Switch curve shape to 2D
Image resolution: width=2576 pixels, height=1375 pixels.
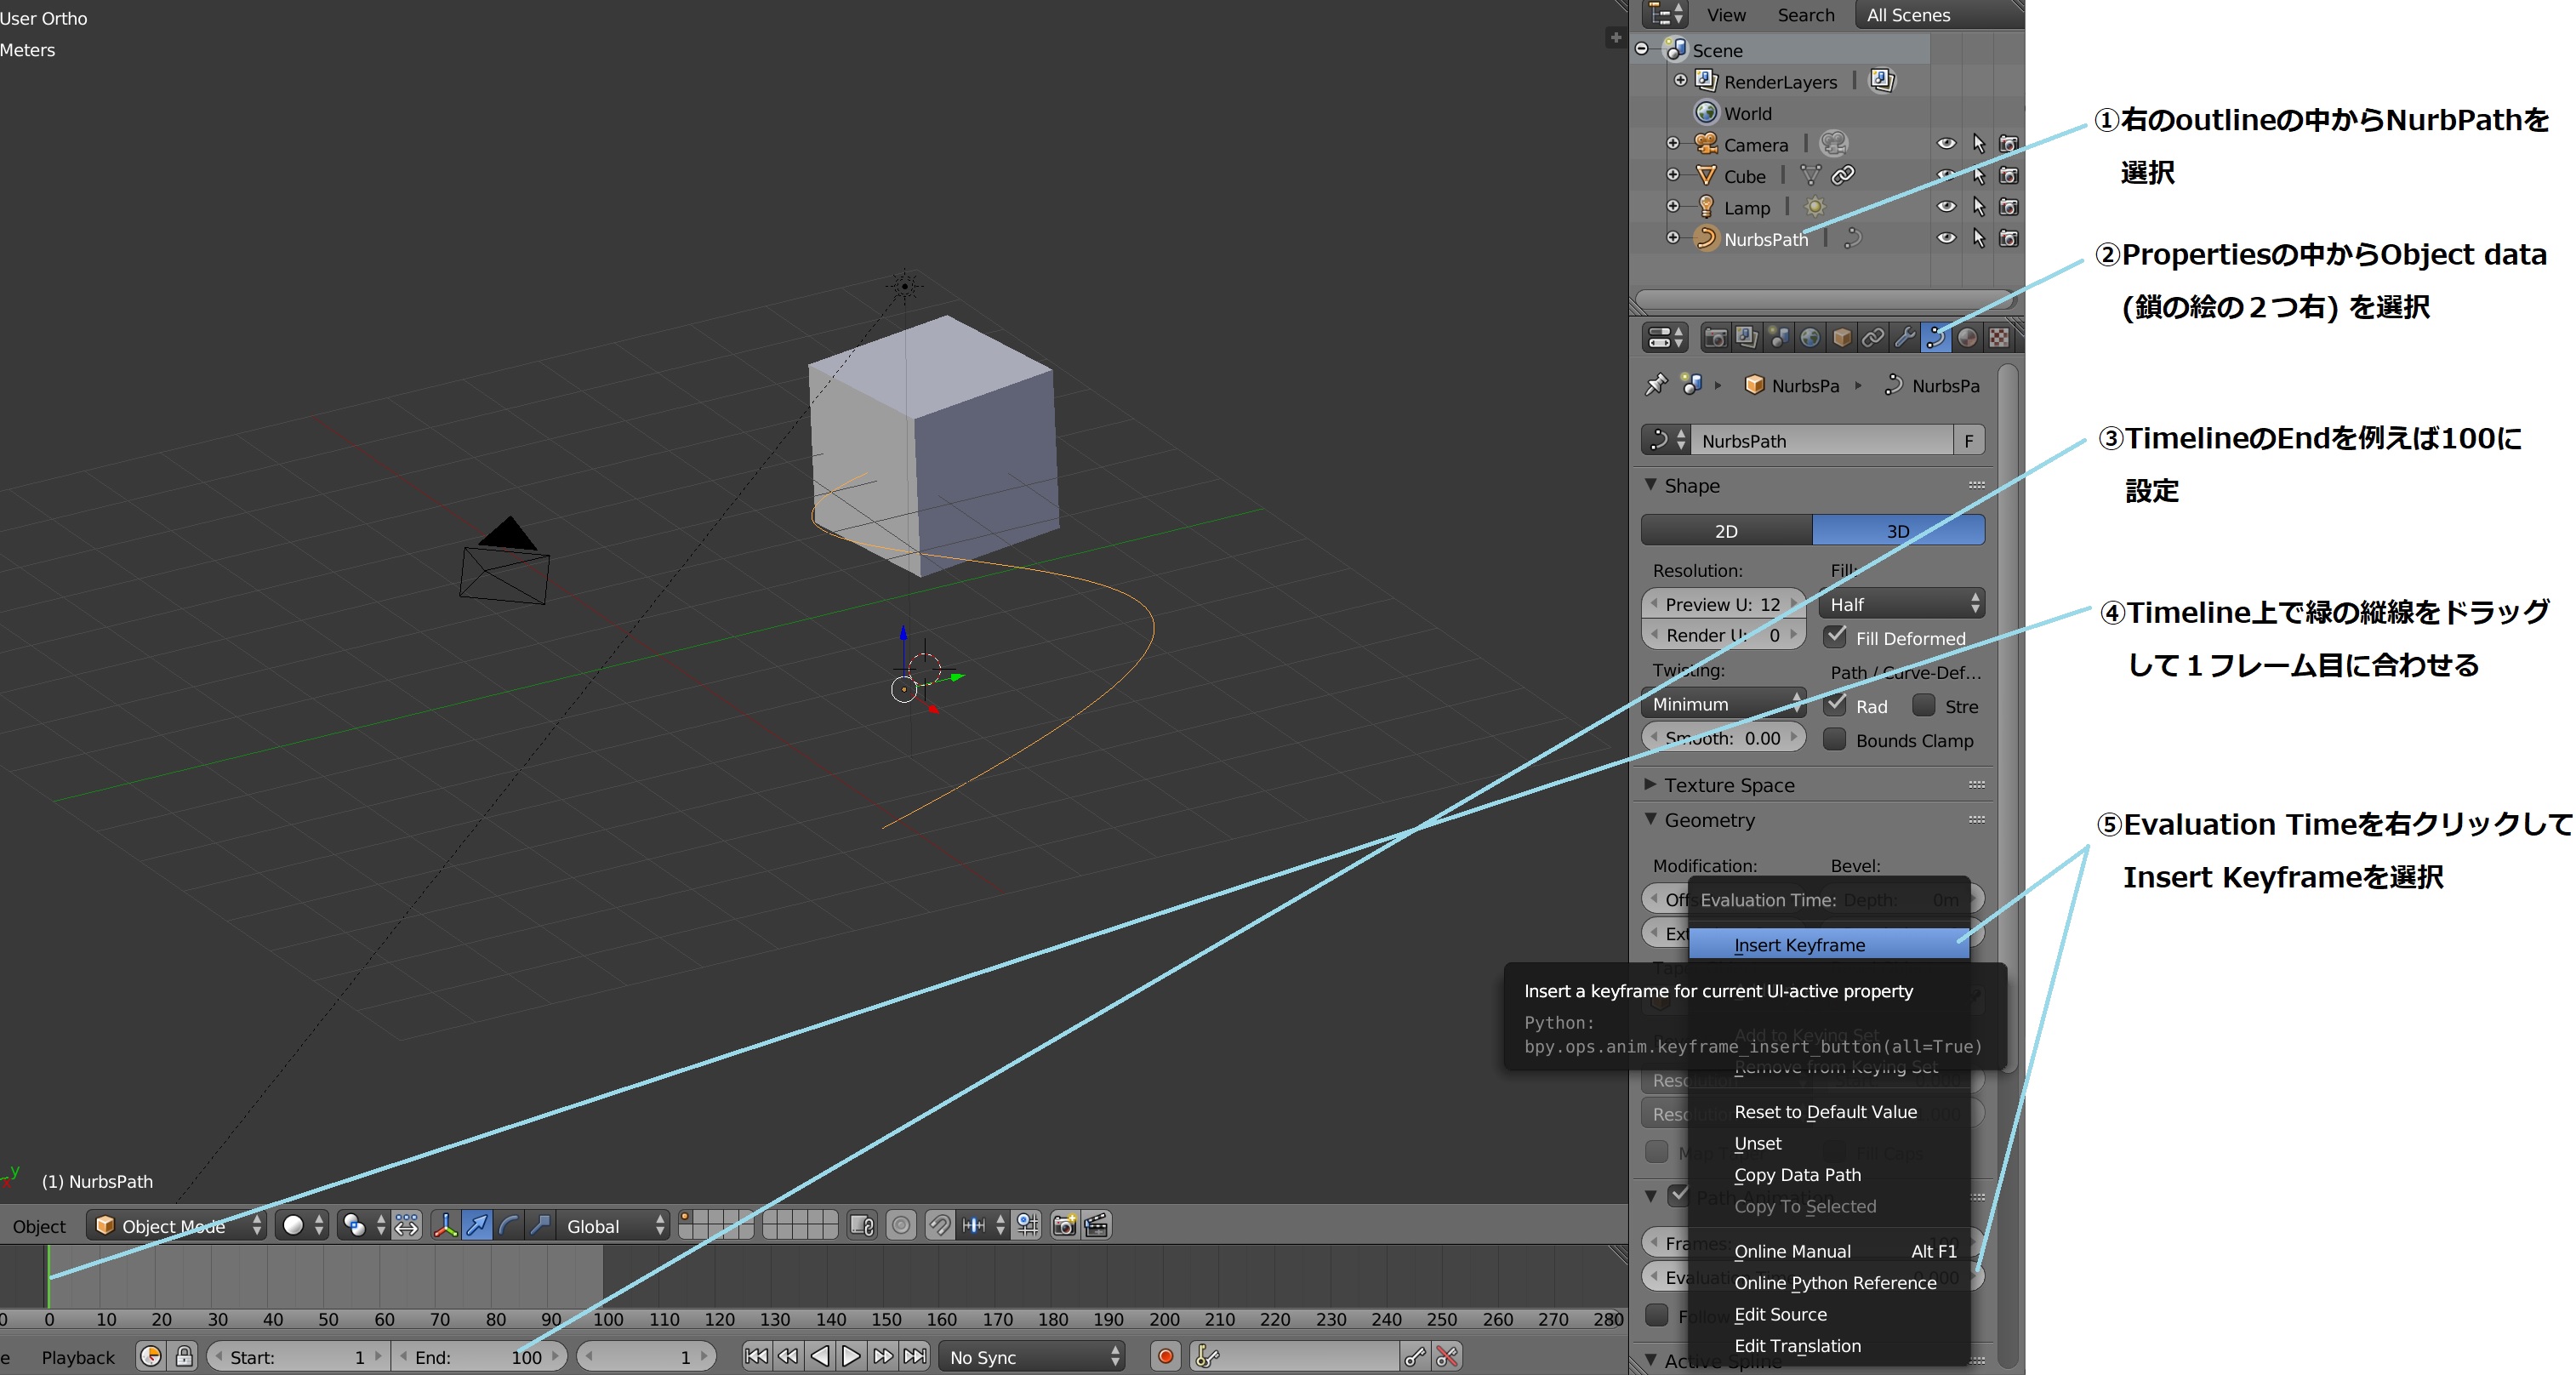click(1726, 530)
